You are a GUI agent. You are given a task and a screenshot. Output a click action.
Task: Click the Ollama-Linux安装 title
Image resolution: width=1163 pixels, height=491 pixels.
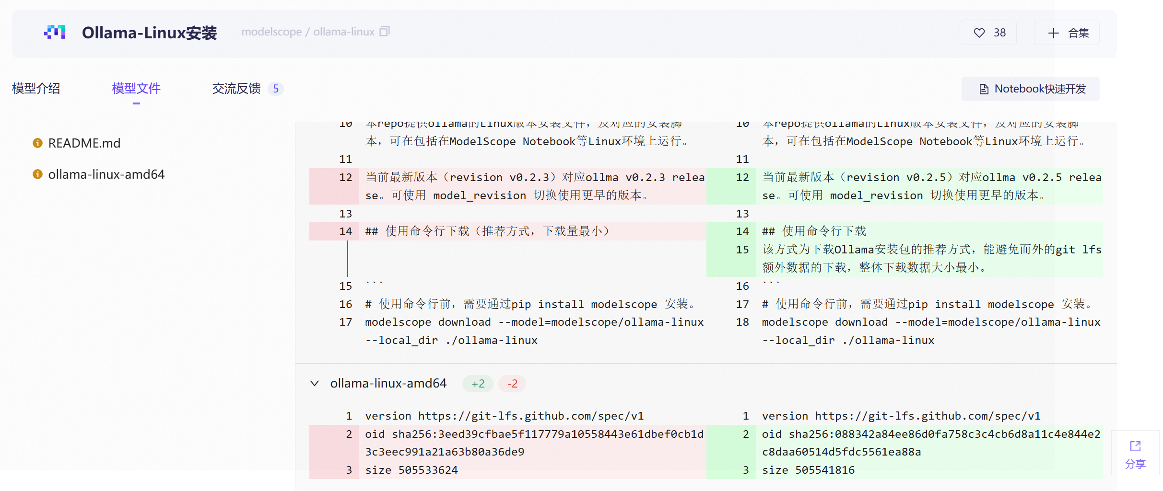[150, 33]
